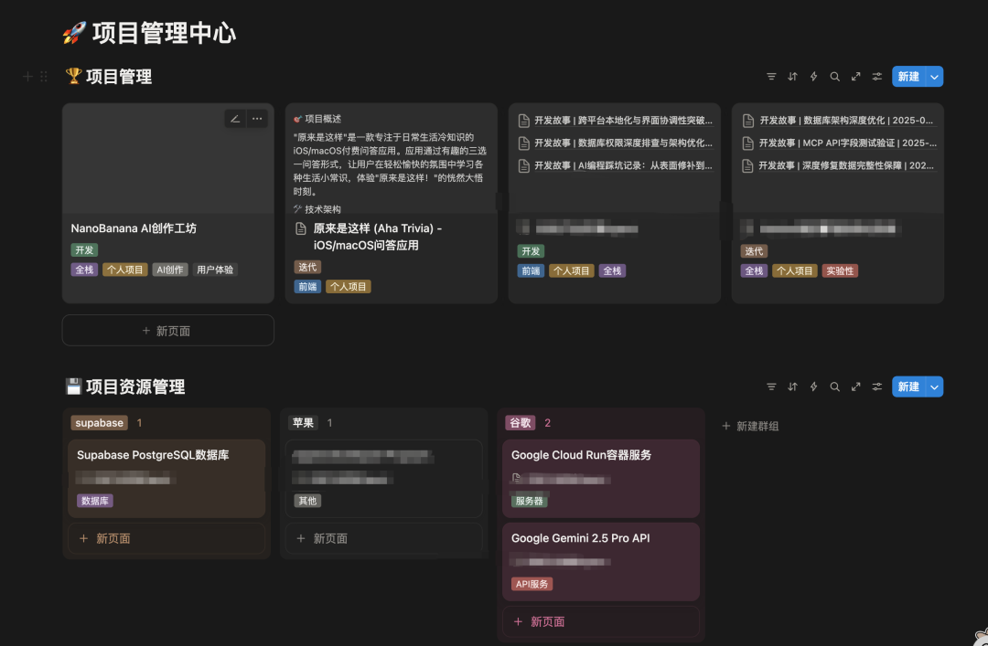The height and width of the screenshot is (646, 988).
Task: Expand dropdown arrow next to 项目资源管理 新建
Action: (934, 387)
